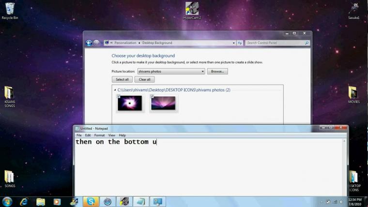Open the MOVIES folder on desktop
This screenshot has height=207, width=368.
point(353,92)
